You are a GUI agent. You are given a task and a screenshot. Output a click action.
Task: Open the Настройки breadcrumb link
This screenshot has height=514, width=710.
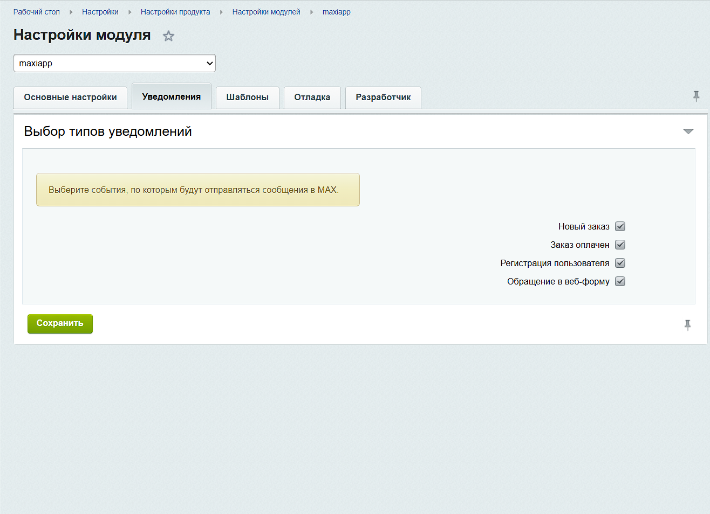point(100,12)
